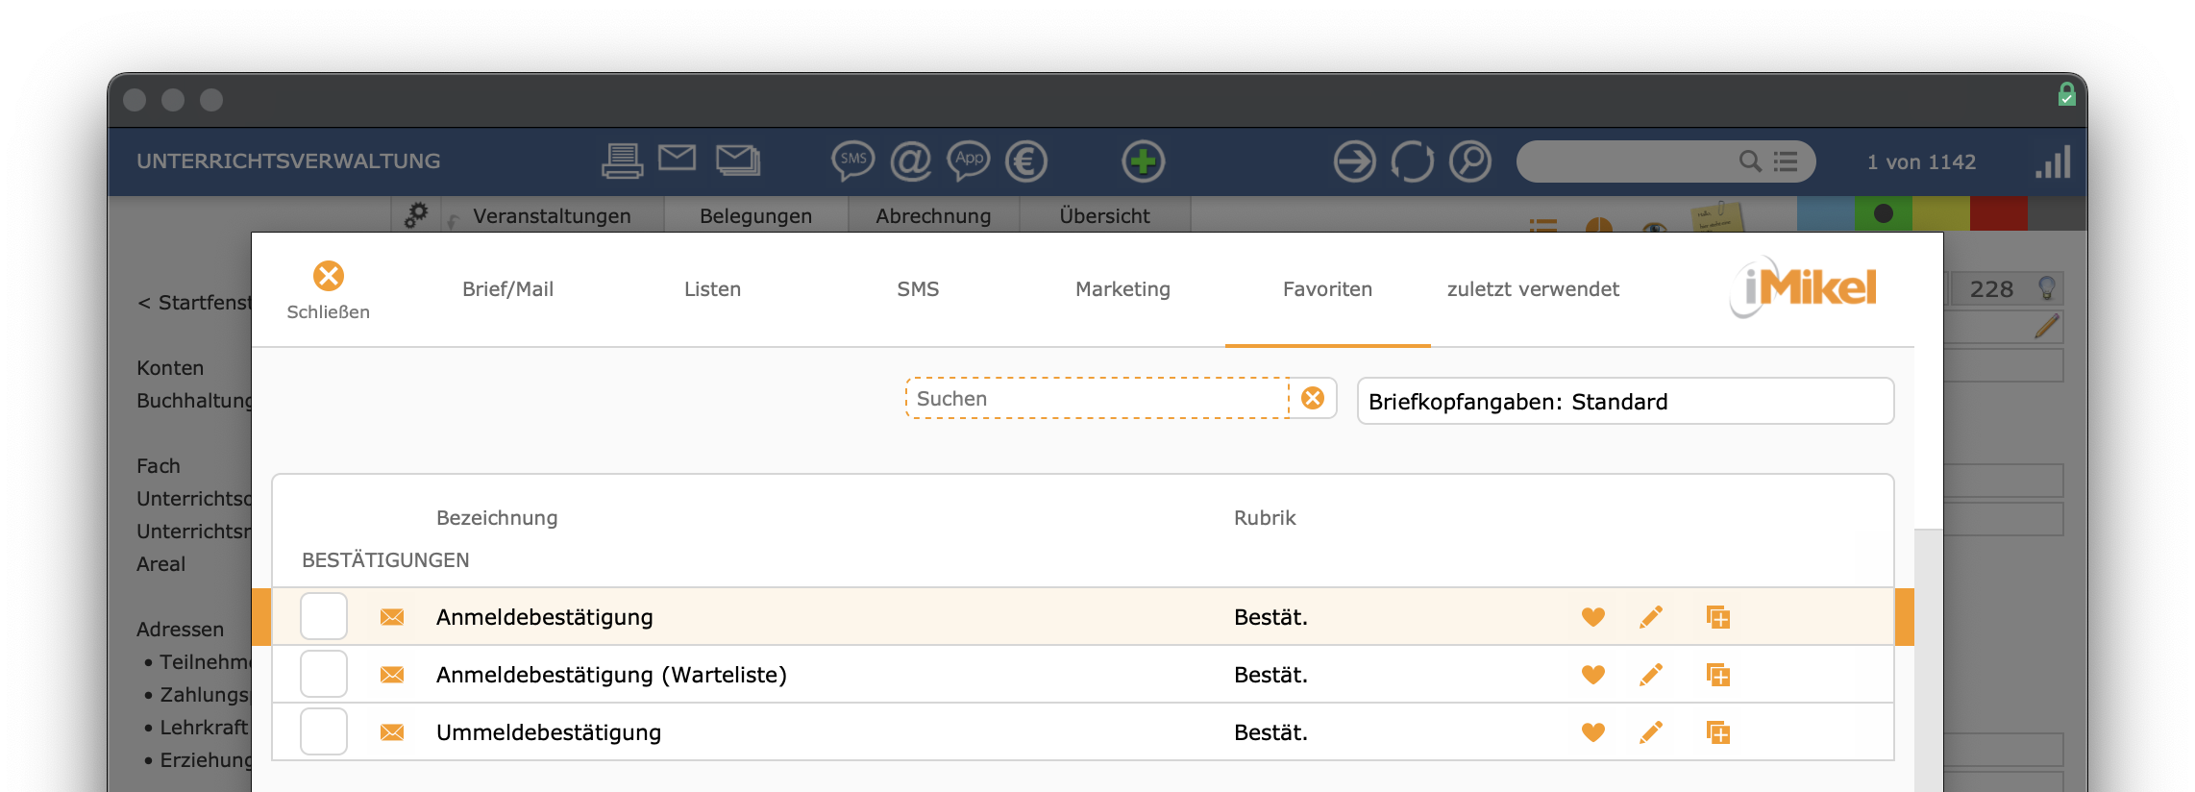Click the Euro billing icon
Screen dimensions: 2195x792
tap(1026, 161)
